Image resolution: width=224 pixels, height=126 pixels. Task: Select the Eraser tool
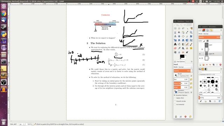pos(175,48)
